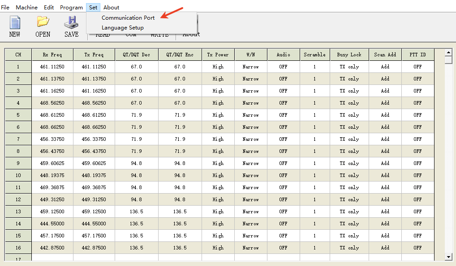Click the Rx Freq column header
Screen dimensions: 456x266
tap(52, 55)
